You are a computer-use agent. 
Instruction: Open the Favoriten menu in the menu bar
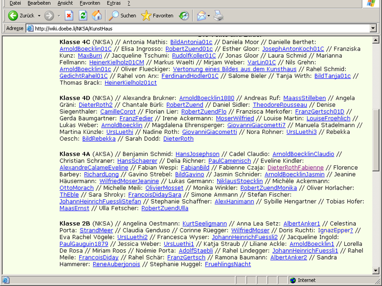tap(90, 3)
